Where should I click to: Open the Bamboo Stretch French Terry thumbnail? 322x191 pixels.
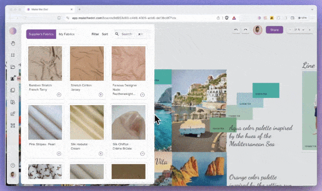pos(45,63)
